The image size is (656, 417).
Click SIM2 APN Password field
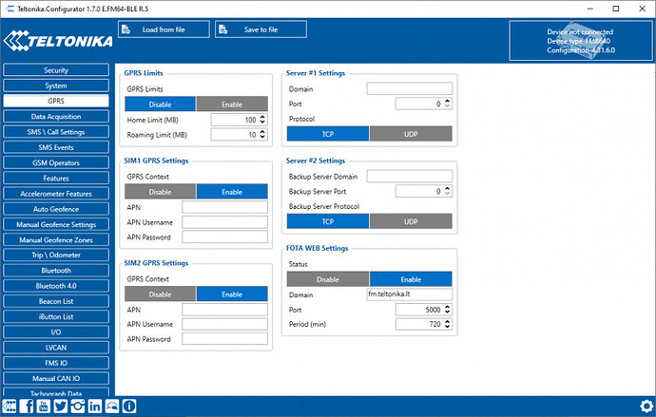click(x=224, y=339)
